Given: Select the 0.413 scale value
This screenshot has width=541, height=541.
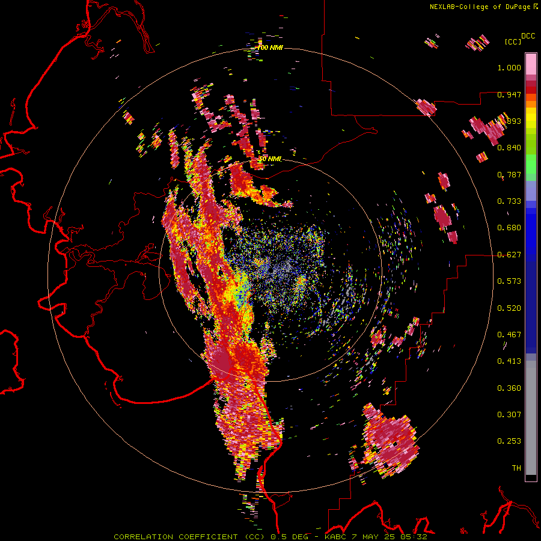Looking at the screenshot, I should click(x=509, y=361).
